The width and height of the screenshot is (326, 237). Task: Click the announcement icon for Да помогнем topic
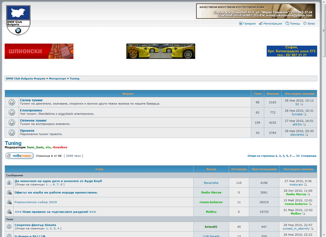[9, 183]
